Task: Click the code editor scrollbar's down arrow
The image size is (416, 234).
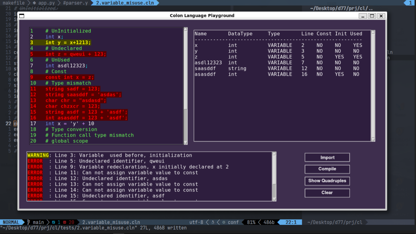Action: click(x=185, y=142)
